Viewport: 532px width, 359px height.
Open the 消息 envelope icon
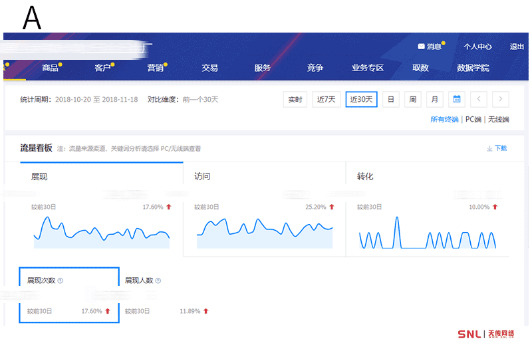click(x=421, y=47)
